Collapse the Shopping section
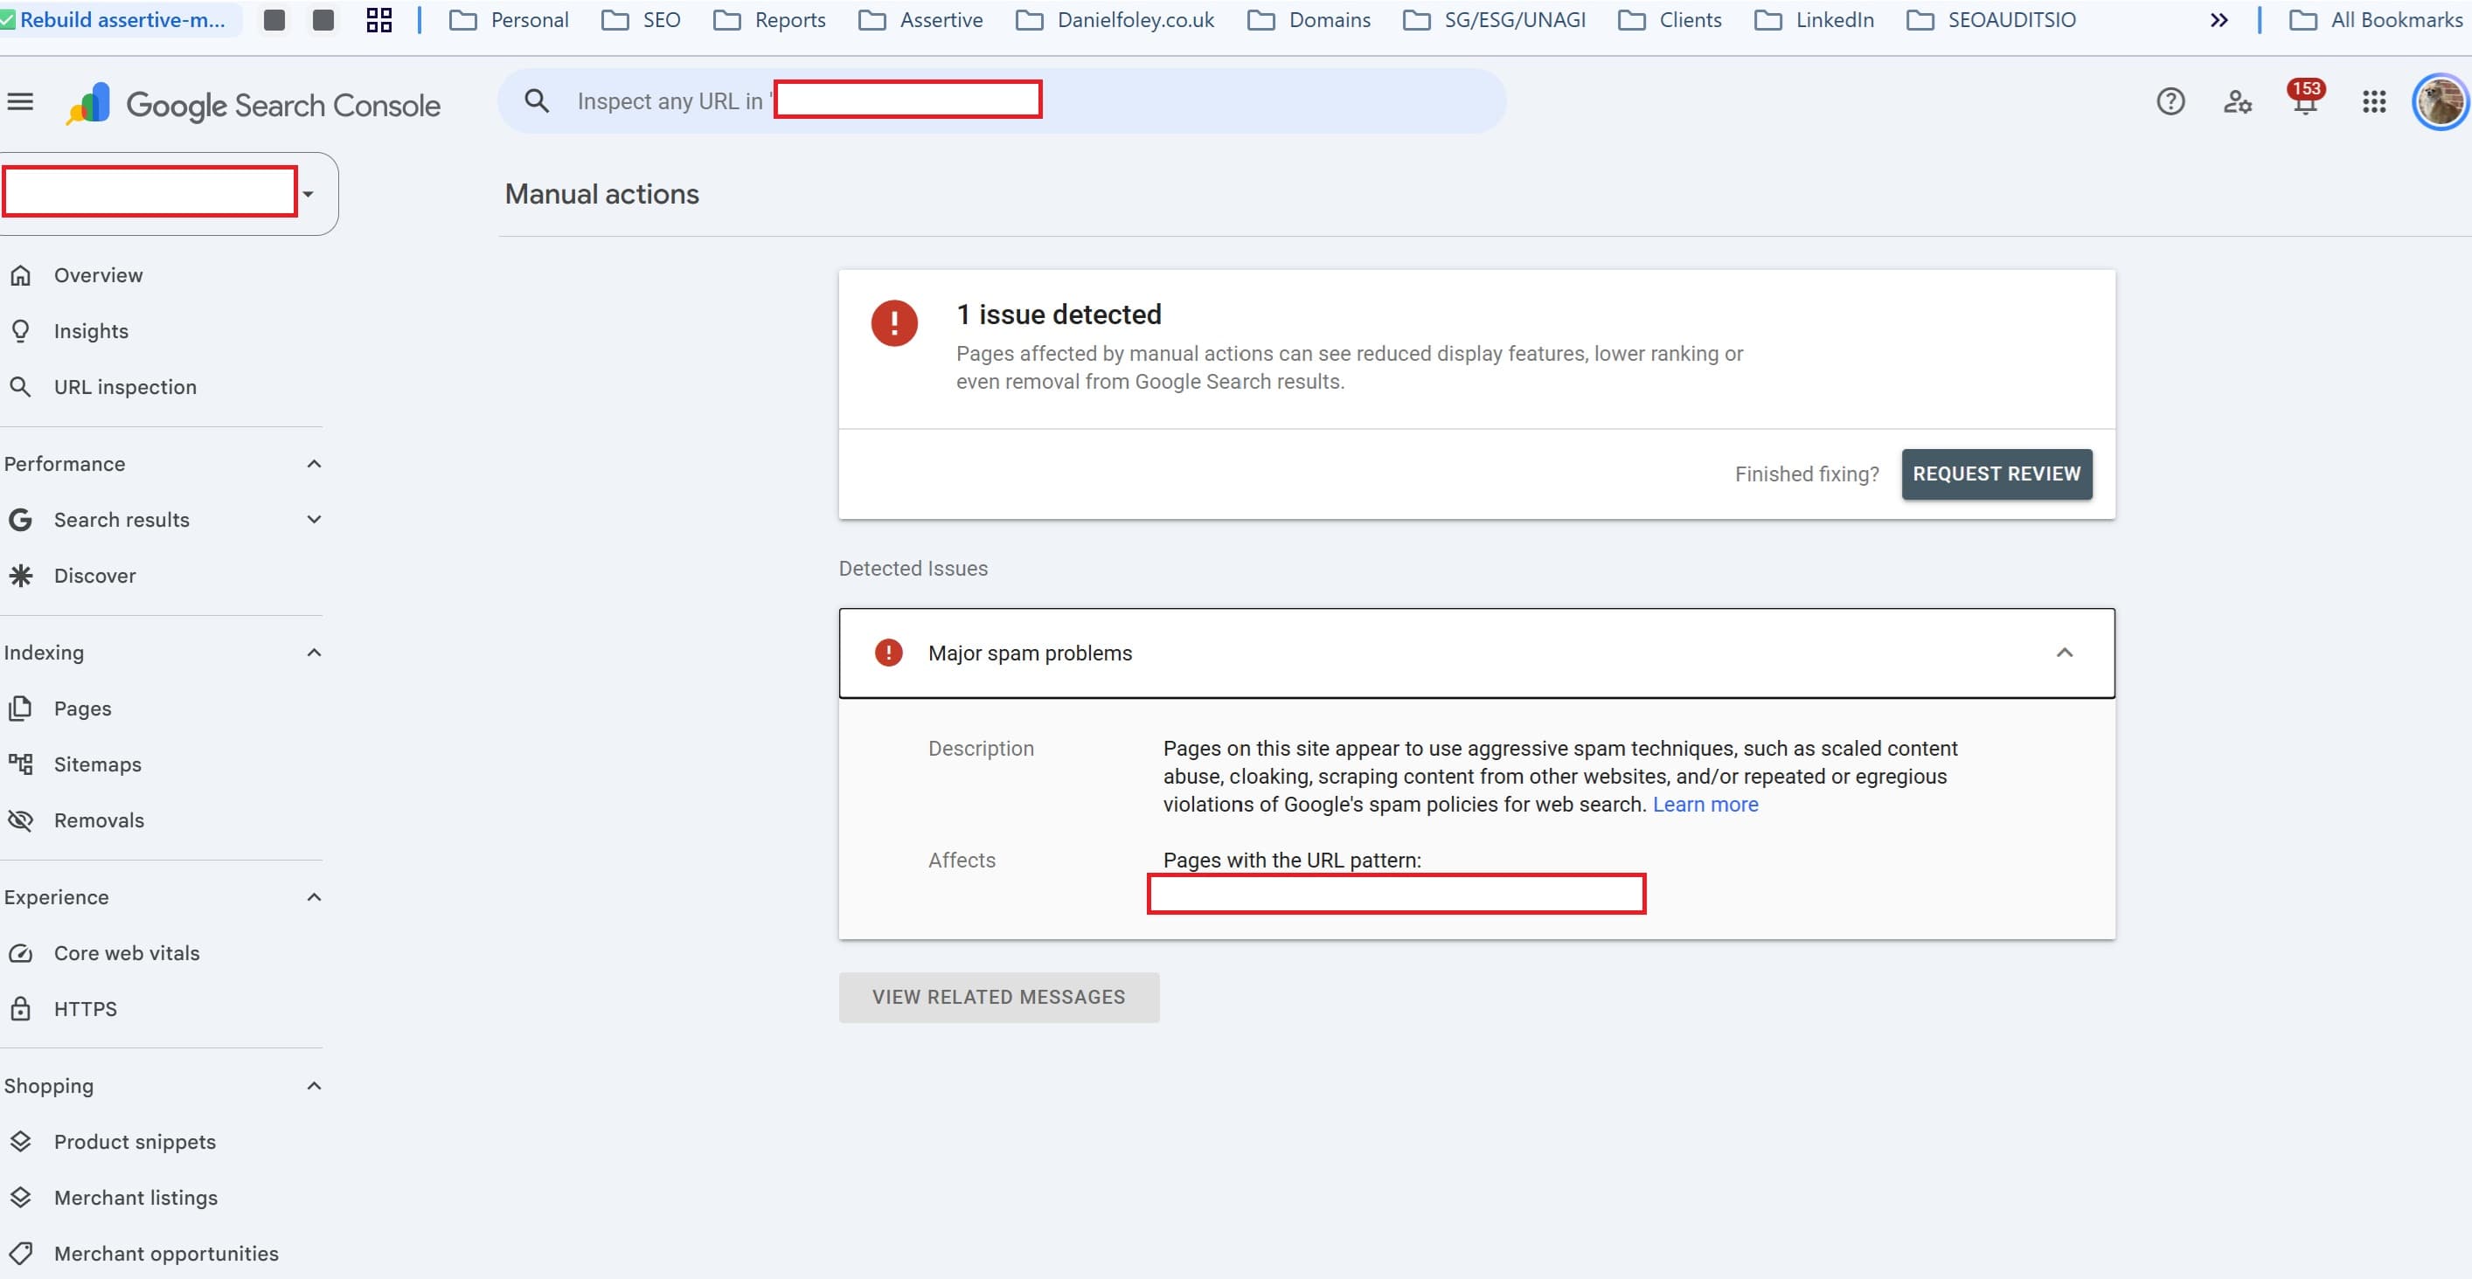This screenshot has height=1279, width=2472. (x=314, y=1086)
